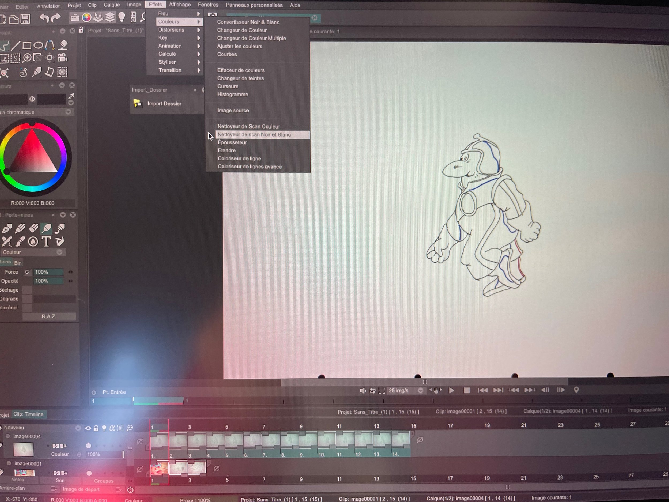Open the Affichage menu
669x502 pixels.
(180, 5)
